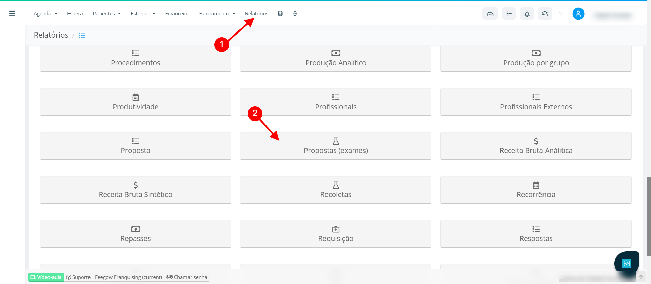Open the inbox tray icon

coord(490,14)
